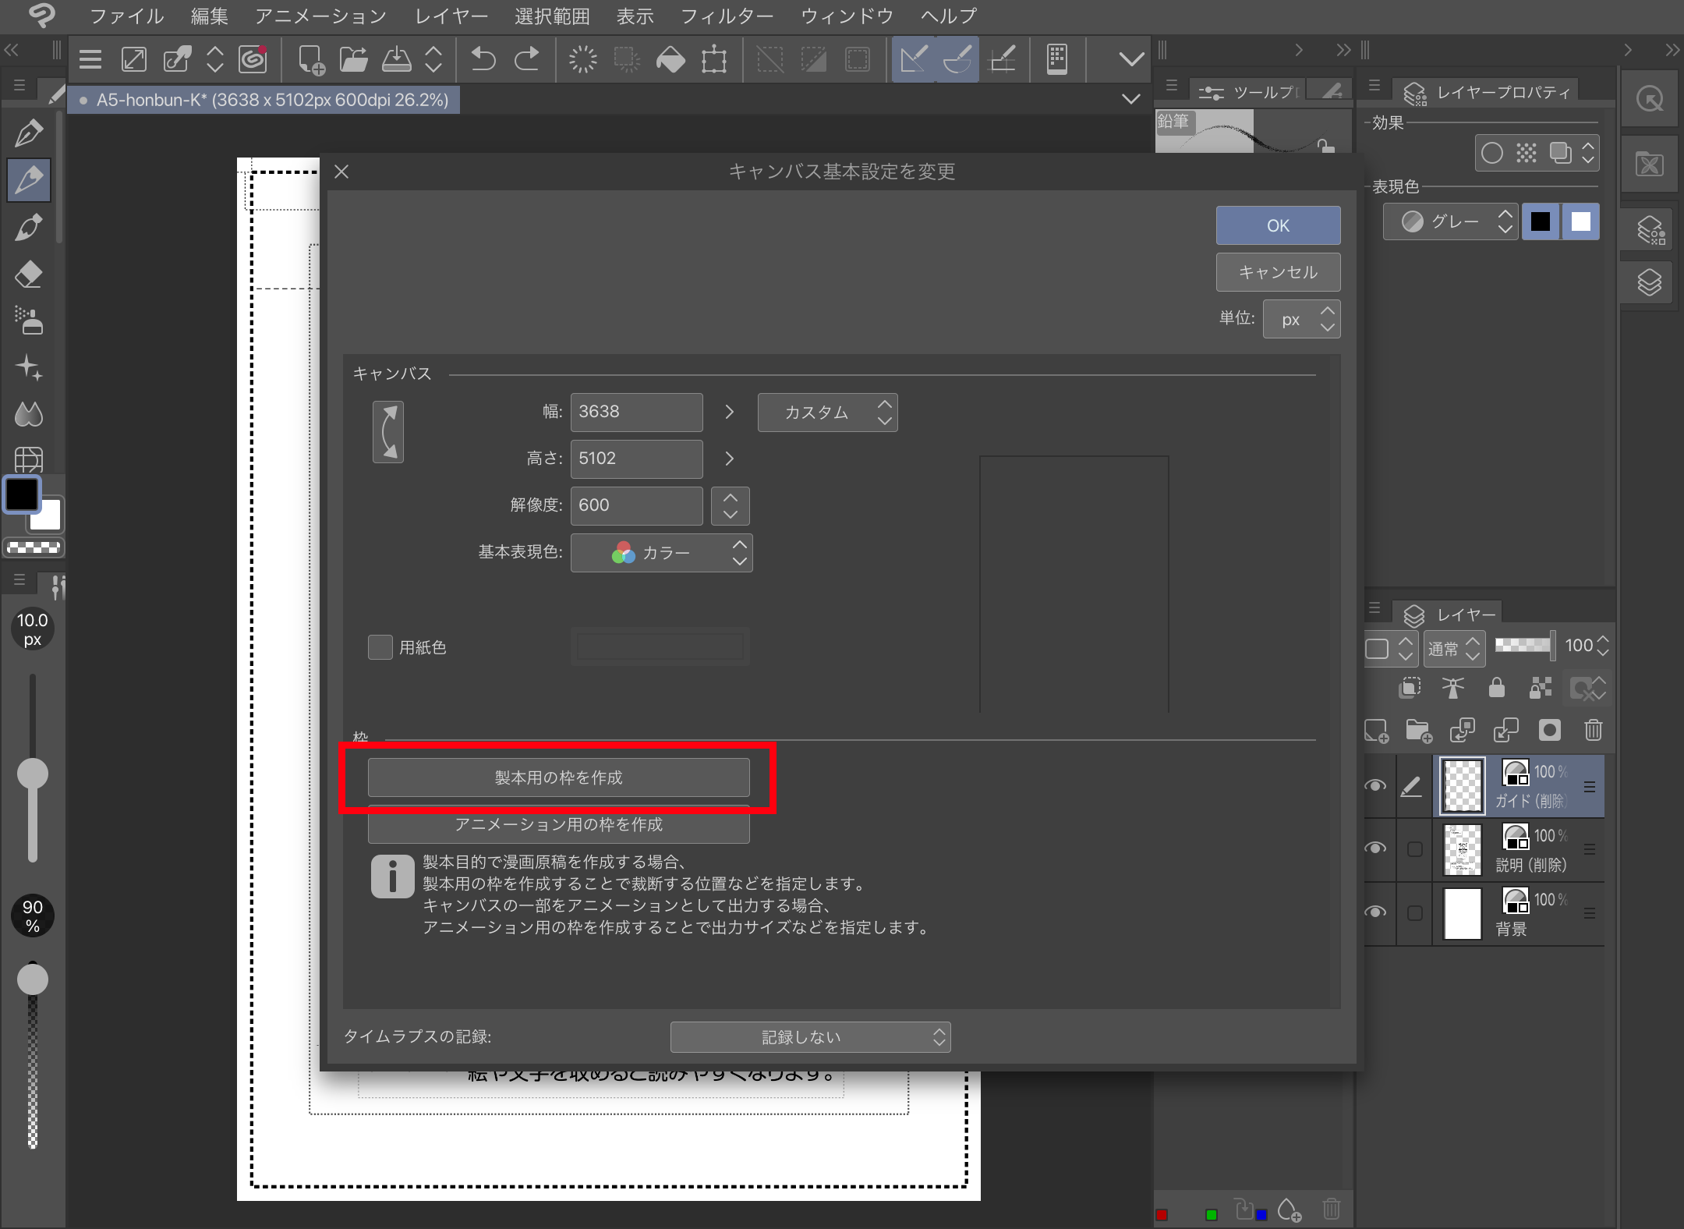Open the 基本表現色 カラー dropdown
The image size is (1684, 1229).
coord(661,553)
